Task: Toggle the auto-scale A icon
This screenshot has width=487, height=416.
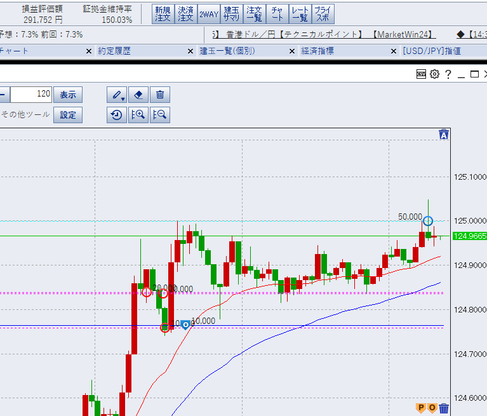Action: (444, 134)
